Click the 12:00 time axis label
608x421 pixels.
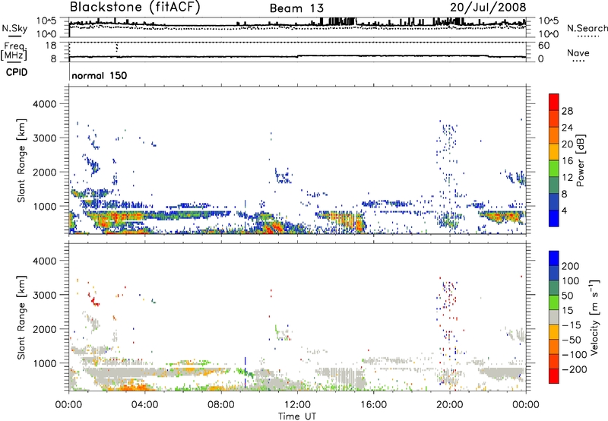point(297,405)
